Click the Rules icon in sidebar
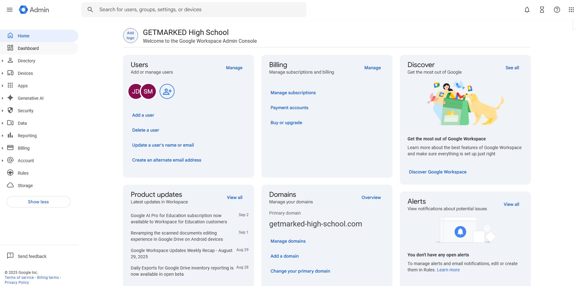The width and height of the screenshot is (576, 286). pos(10,173)
